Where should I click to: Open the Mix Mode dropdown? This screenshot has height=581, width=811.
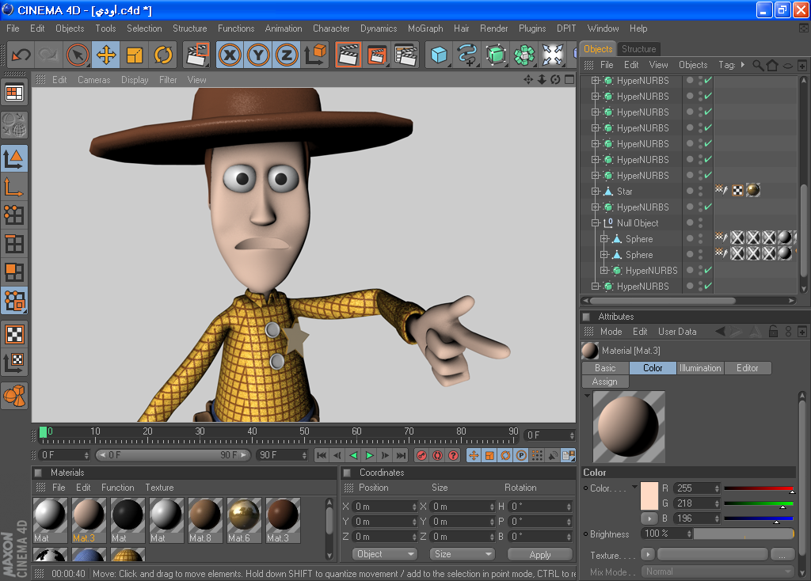(718, 572)
